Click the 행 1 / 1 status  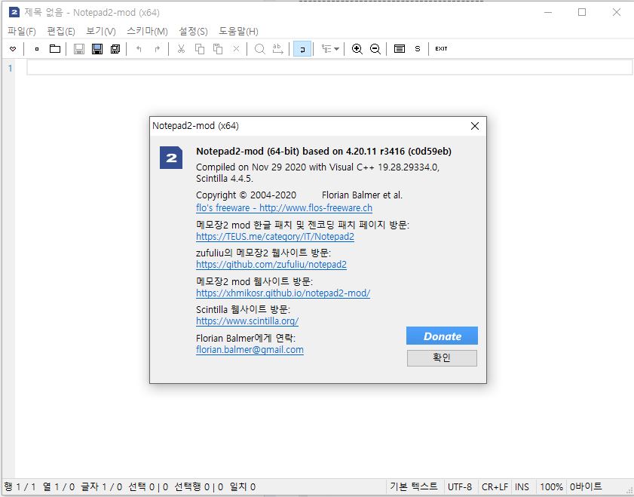[20, 487]
